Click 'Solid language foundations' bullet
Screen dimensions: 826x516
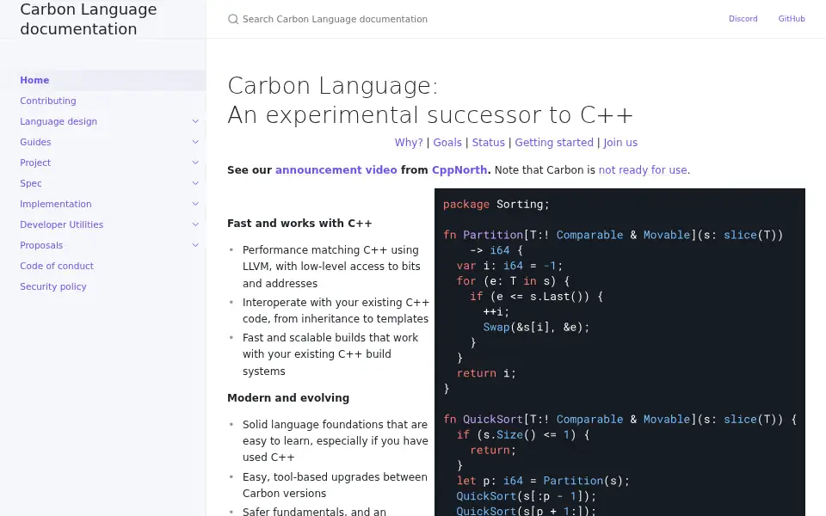point(335,440)
